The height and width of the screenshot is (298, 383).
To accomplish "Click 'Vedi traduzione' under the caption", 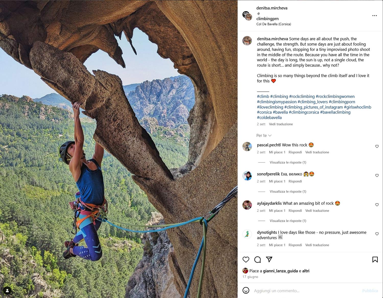I will pos(281,124).
